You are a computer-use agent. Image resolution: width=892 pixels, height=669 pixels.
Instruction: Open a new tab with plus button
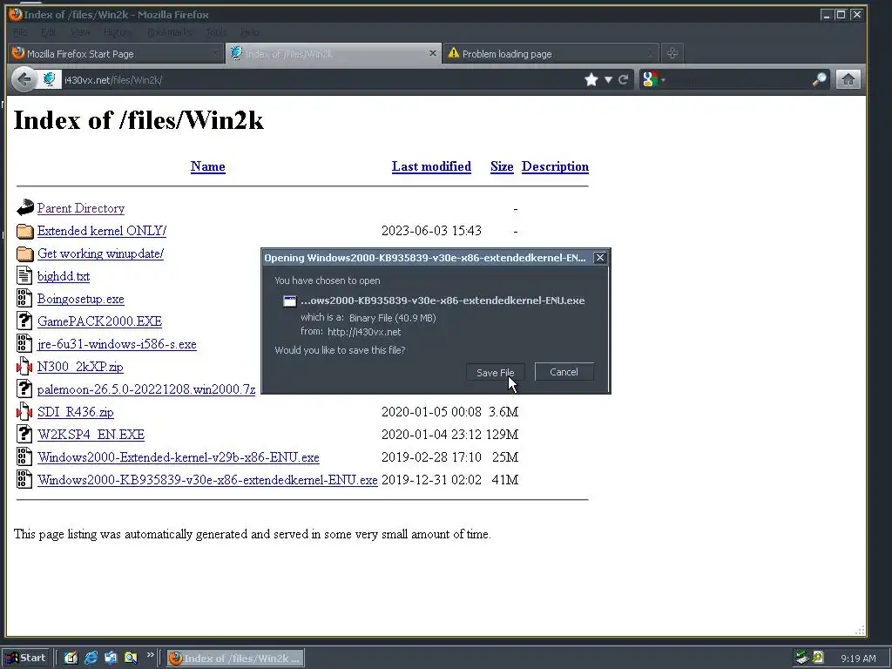point(672,53)
